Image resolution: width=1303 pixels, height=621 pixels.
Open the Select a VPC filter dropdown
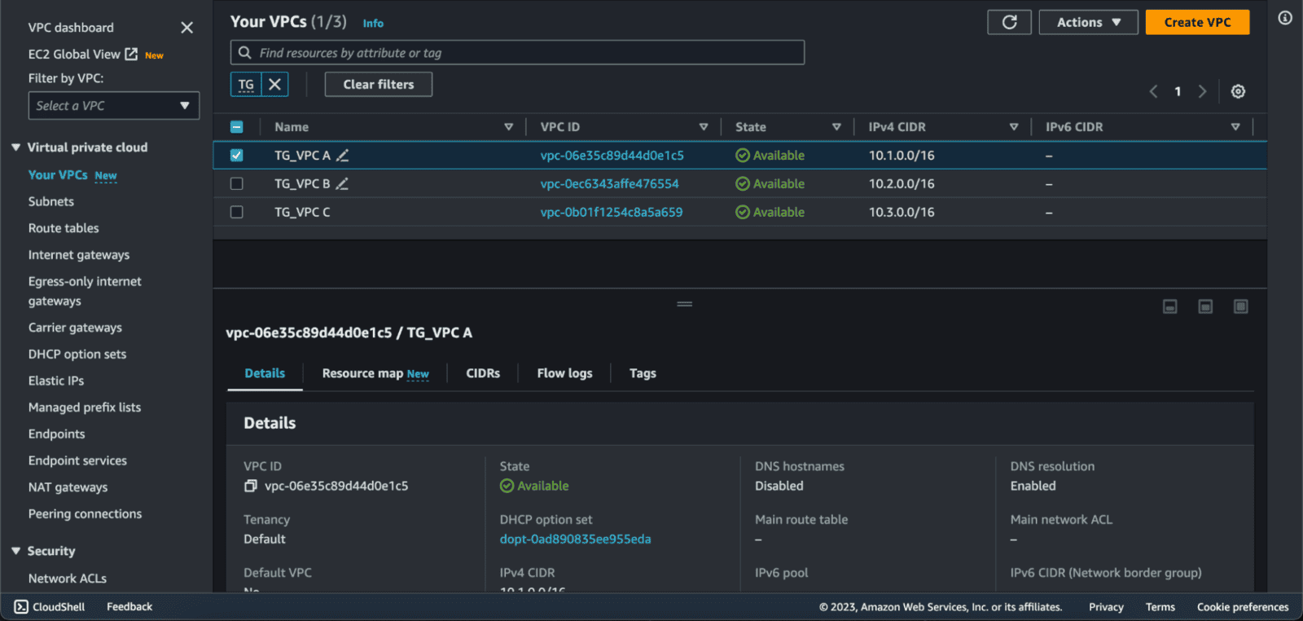click(x=113, y=106)
